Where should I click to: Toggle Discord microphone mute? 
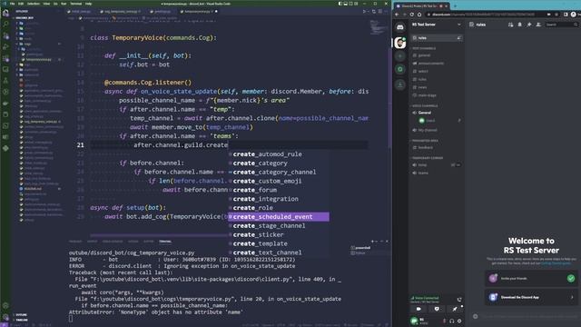[444, 321]
